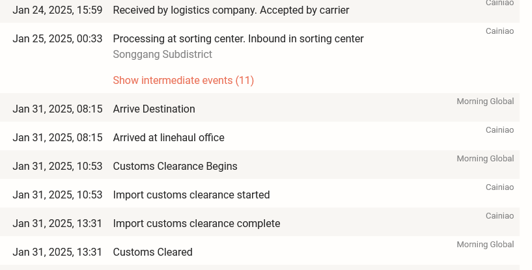532x270 pixels.
Task: Select Import customs clearance complete row
Action: [x=260, y=222]
